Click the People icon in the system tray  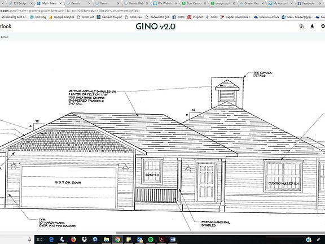(x=319, y=240)
